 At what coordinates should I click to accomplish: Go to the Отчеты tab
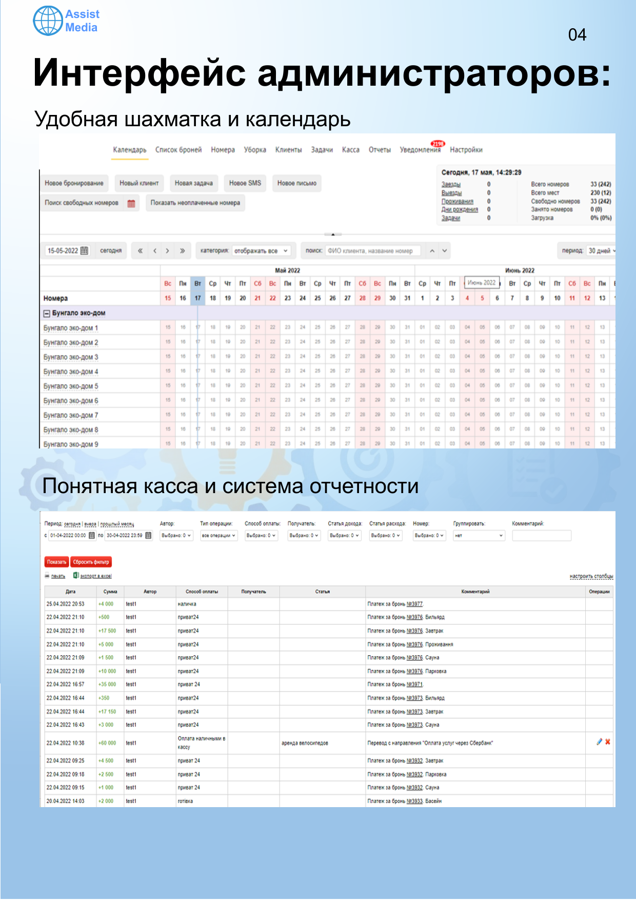pyautogui.click(x=380, y=150)
